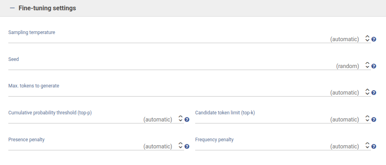386x165 pixels.
Task: Show help for Candidate token limit
Action: click(x=374, y=119)
